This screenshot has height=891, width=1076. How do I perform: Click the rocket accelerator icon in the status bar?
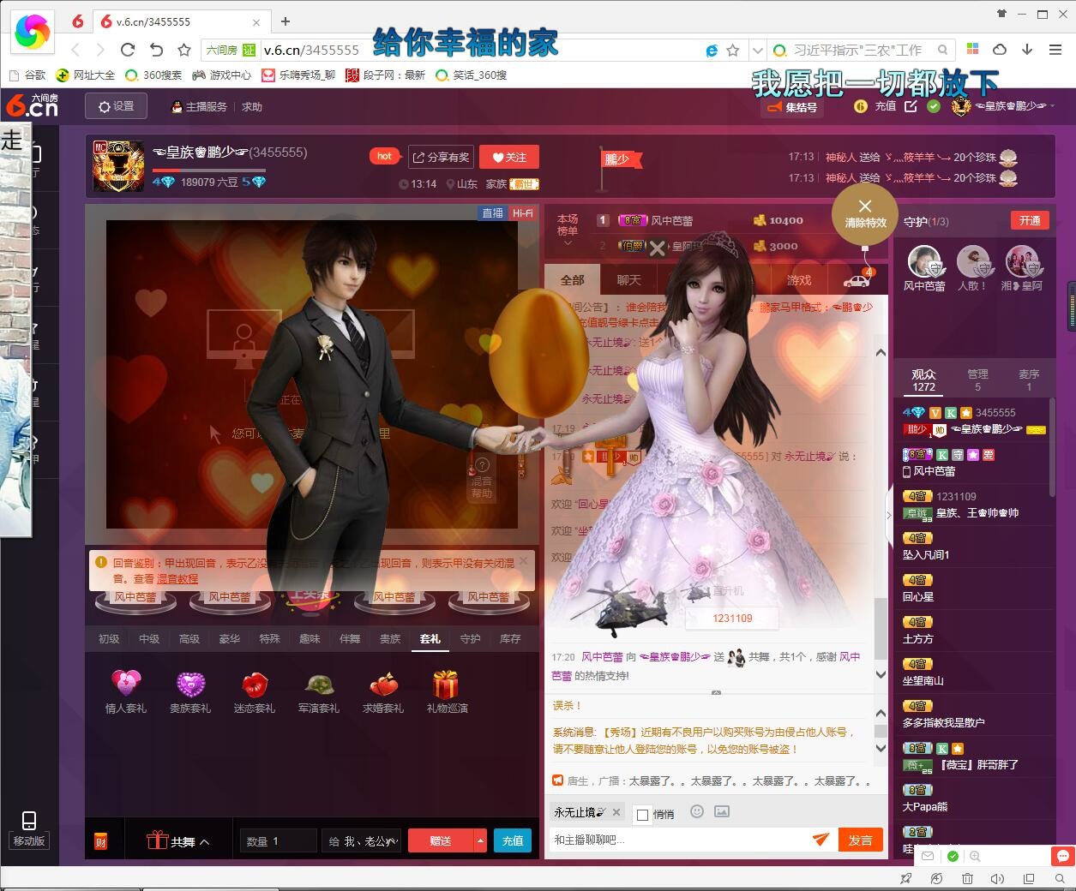905,878
